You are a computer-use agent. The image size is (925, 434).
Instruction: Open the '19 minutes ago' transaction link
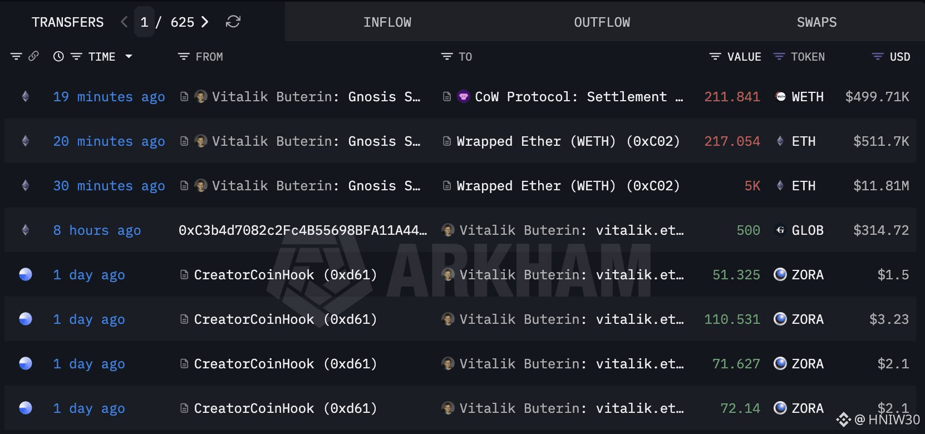(109, 97)
